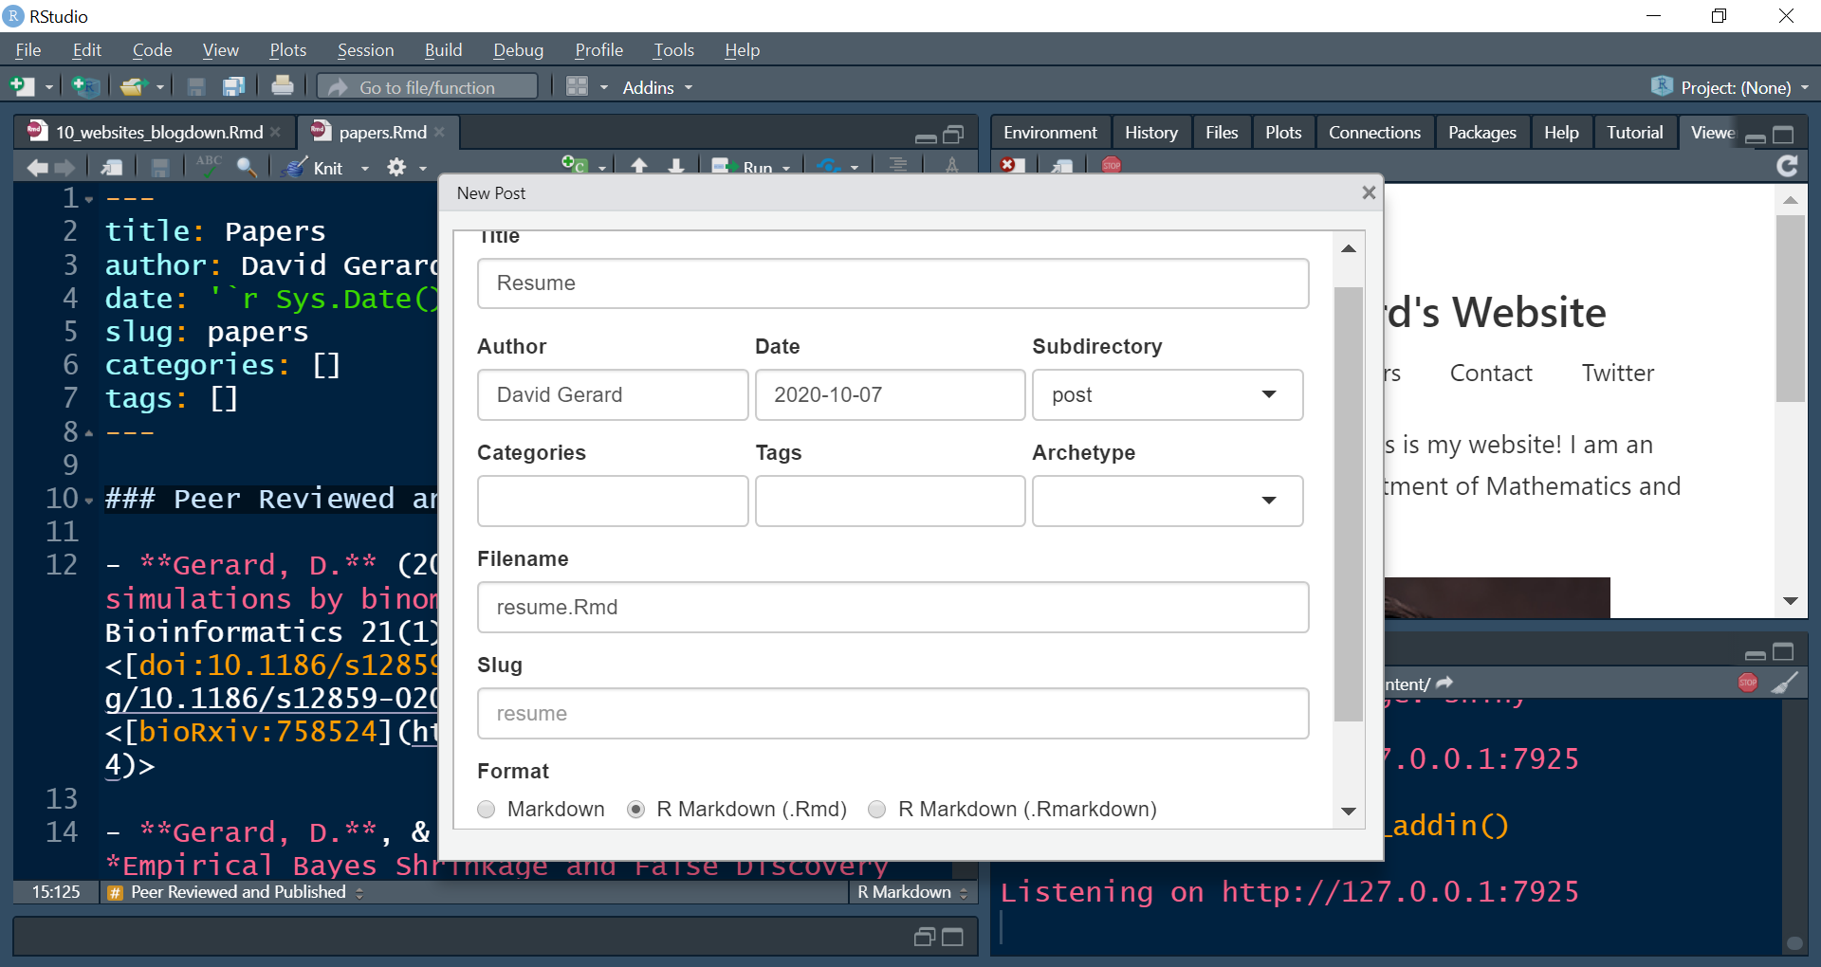Click the Author field with David Gerard
Viewport: 1821px width, 967px height.
pyautogui.click(x=613, y=394)
